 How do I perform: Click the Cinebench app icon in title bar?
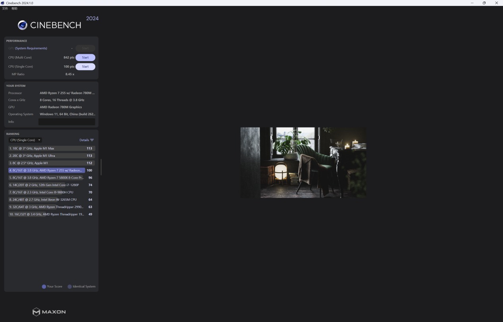pyautogui.click(x=3, y=3)
